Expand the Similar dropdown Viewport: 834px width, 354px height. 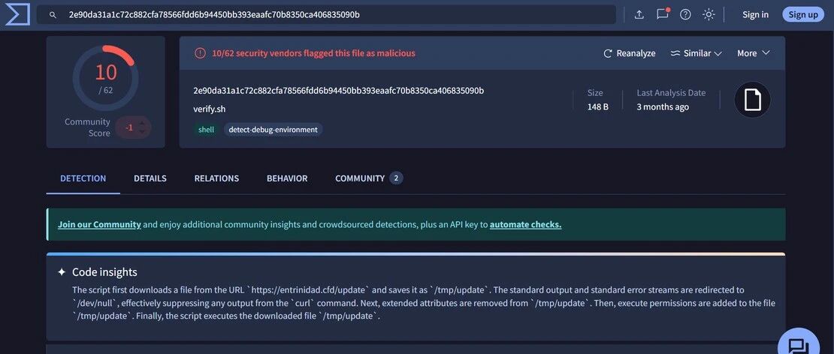pyautogui.click(x=696, y=53)
